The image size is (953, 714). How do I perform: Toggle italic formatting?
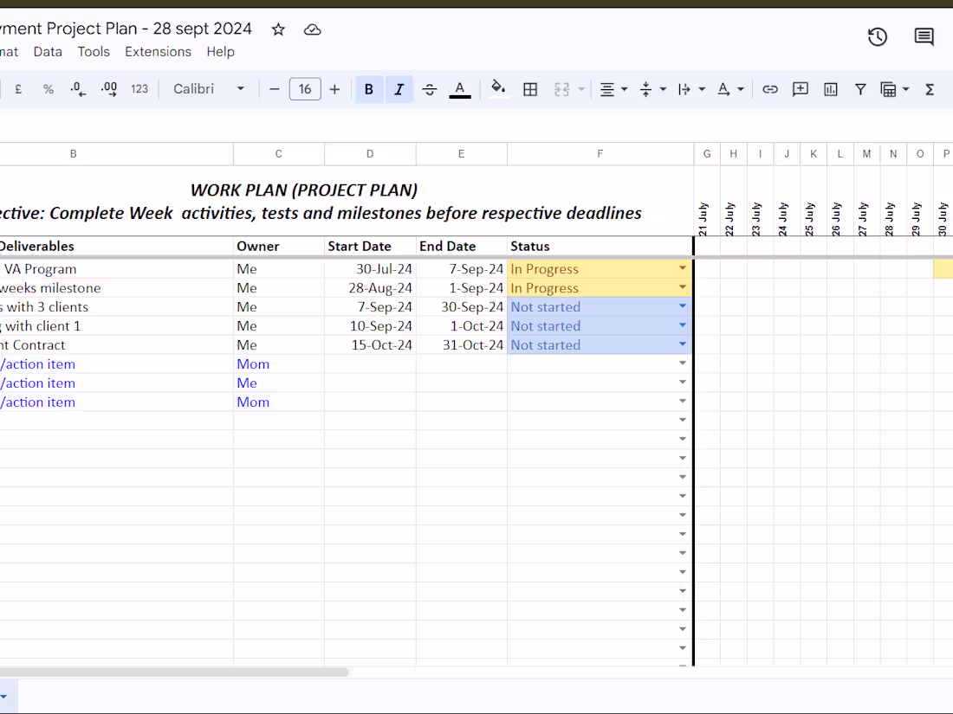399,88
